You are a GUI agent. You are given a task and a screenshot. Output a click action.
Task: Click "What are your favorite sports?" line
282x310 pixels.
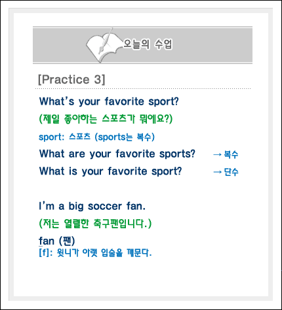pos(117,154)
